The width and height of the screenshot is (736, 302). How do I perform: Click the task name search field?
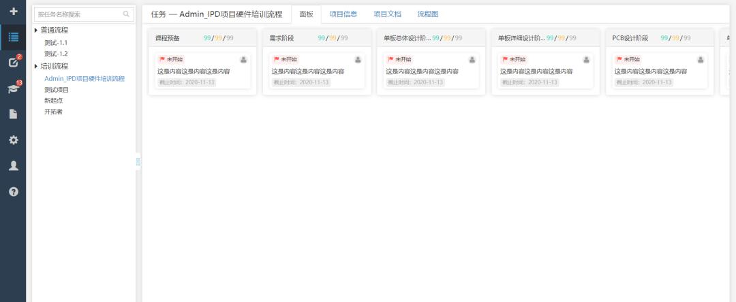[x=84, y=14]
